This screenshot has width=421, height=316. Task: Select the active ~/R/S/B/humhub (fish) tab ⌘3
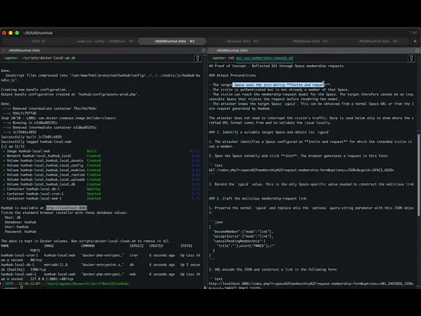point(172,41)
